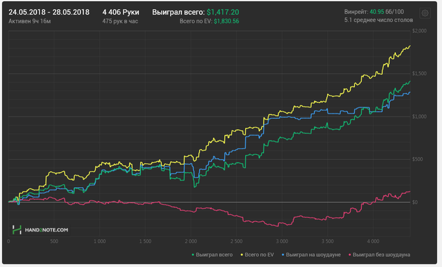Click '5.1 среднее число столов' text
Viewport: 442px width, 267px height.
379,20
